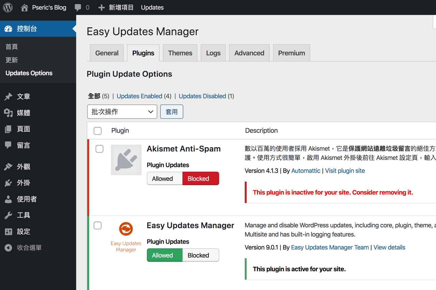Click the Akismet plugin placeholder icon
The width and height of the screenshot is (436, 290).
coord(126,160)
